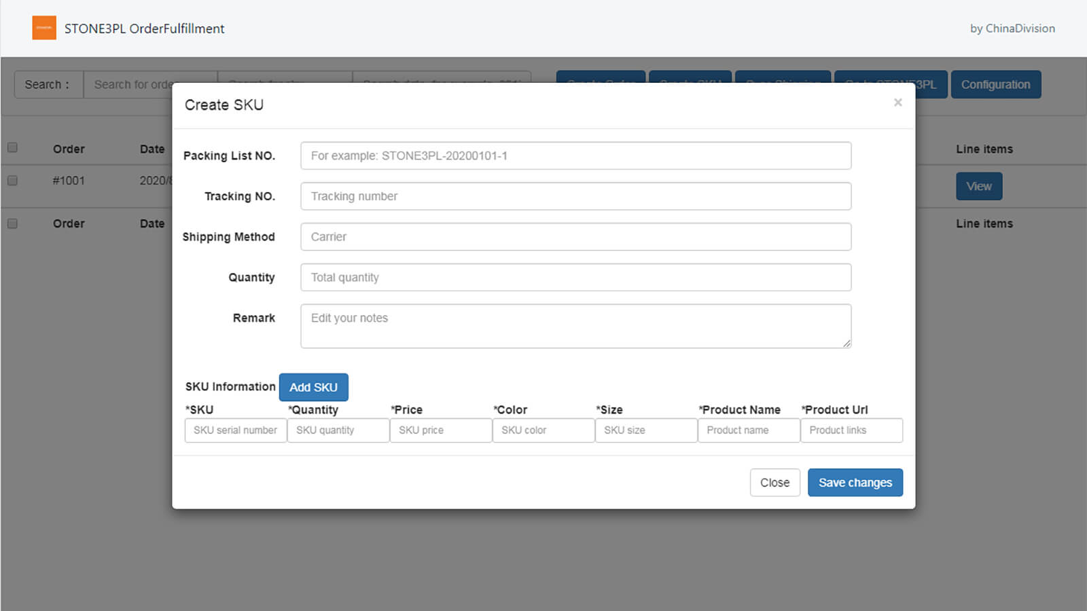
Task: Select the Product Url field
Action: click(851, 430)
